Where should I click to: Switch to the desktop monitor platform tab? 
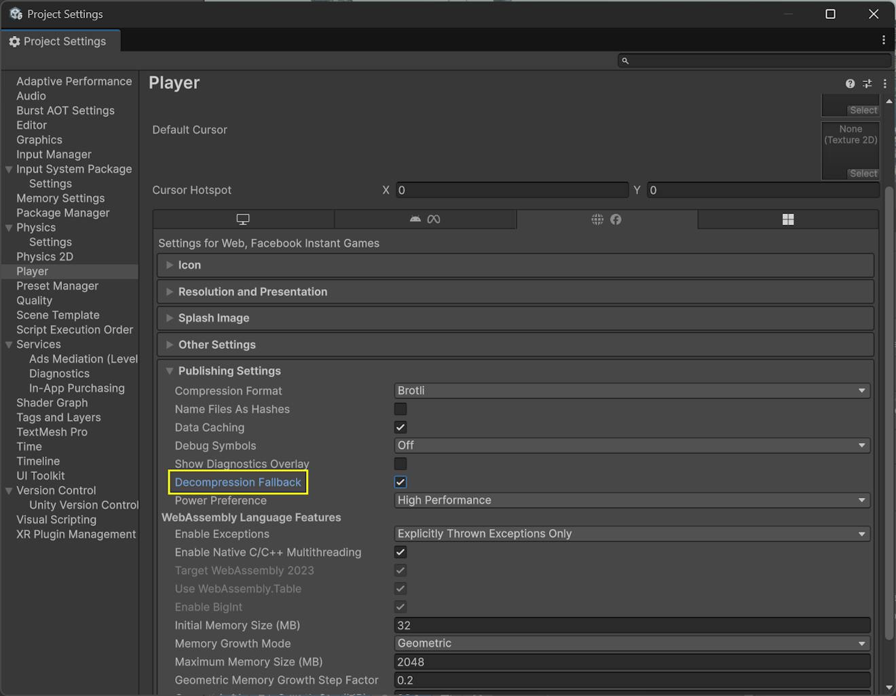pos(243,219)
